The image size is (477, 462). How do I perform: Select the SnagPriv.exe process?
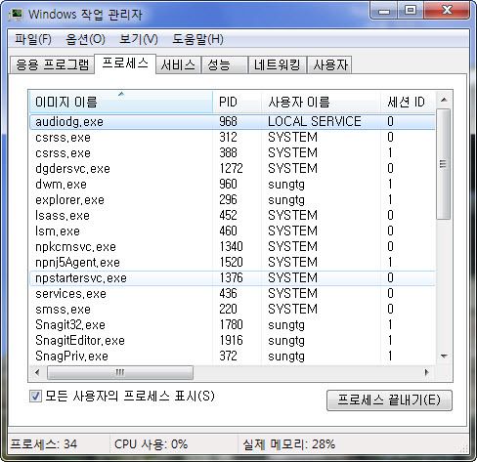point(233,357)
